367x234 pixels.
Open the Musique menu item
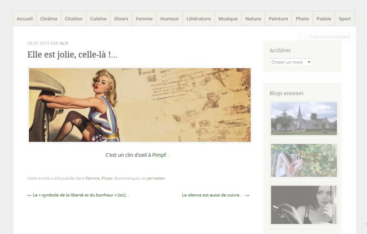click(228, 19)
